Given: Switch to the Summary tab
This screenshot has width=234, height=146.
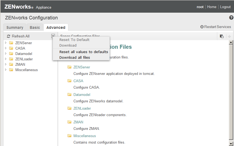Looking at the screenshot, I should click(x=15, y=27).
